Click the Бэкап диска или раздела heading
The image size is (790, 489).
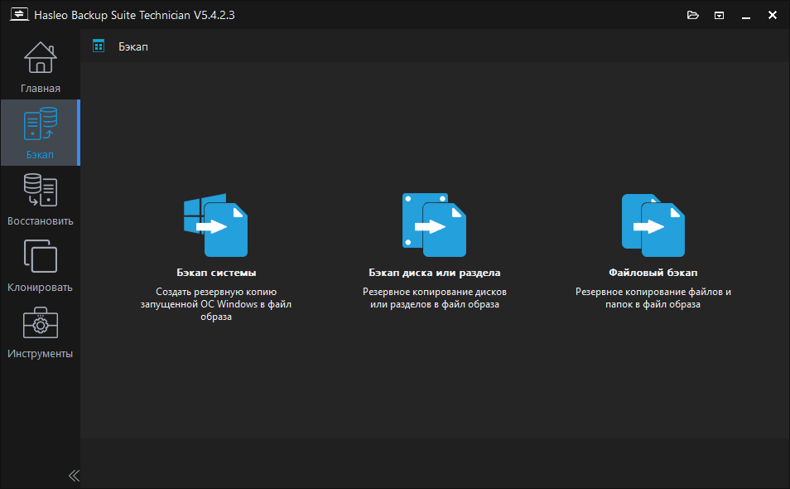(434, 273)
